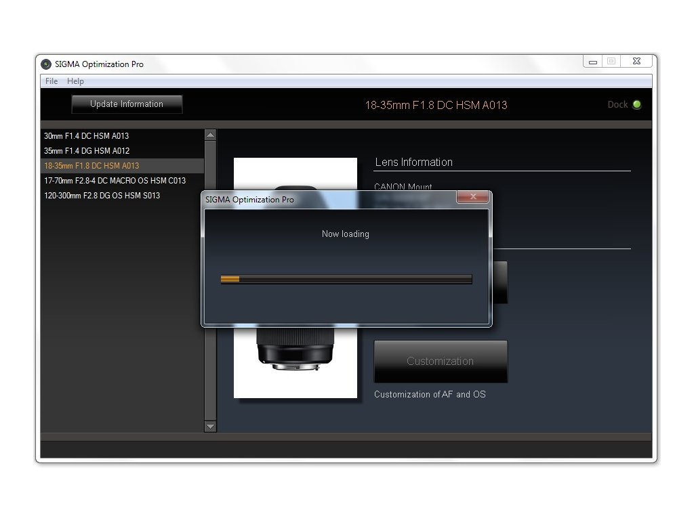
Task: Click the Dock label
Action: tap(617, 104)
